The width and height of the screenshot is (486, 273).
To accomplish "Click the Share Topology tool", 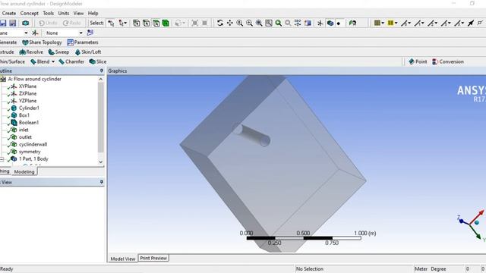I will (43, 42).
